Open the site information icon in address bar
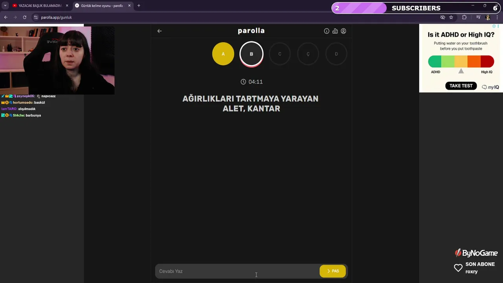This screenshot has height=283, width=503. [x=36, y=17]
